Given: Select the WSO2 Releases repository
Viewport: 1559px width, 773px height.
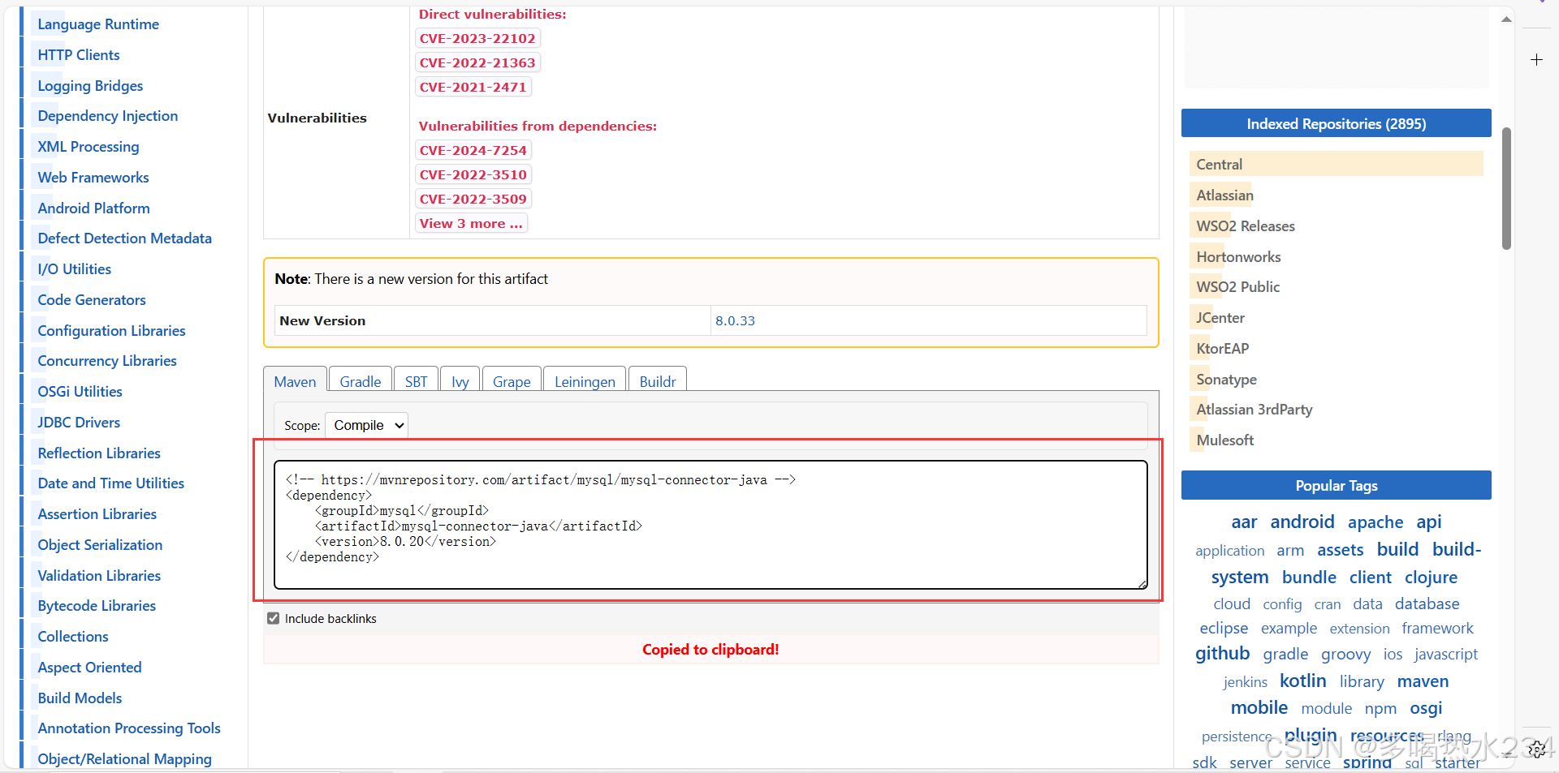Looking at the screenshot, I should click(x=1246, y=226).
